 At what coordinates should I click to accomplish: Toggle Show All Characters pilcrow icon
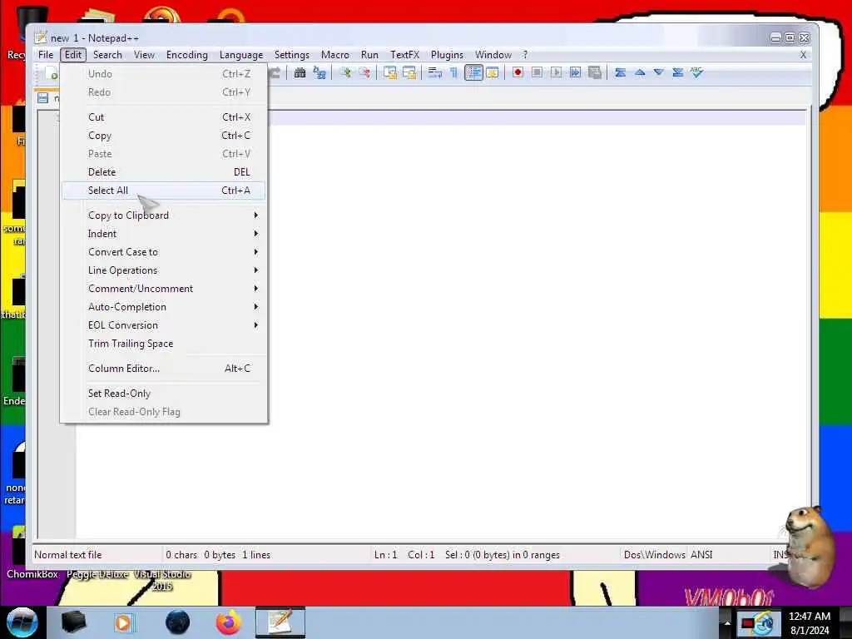tap(453, 73)
